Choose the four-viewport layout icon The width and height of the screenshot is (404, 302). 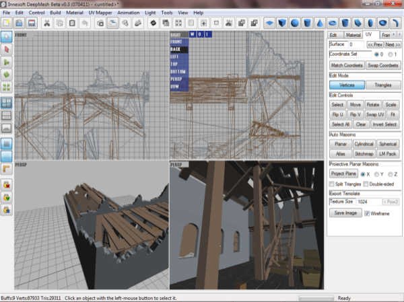pos(7,103)
